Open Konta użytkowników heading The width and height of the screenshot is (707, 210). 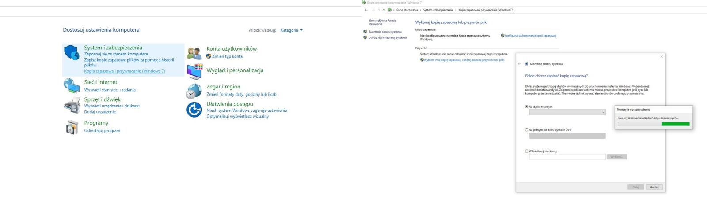point(232,49)
